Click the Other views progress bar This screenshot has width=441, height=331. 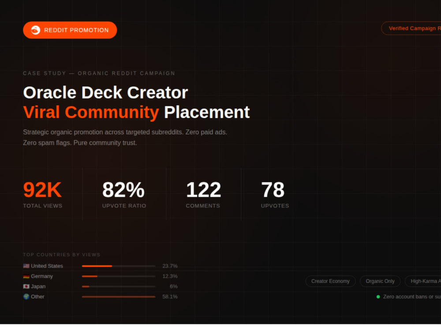coord(118,297)
